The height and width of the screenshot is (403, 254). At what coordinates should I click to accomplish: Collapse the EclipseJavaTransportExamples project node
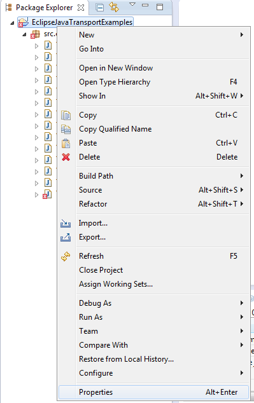tap(12, 23)
